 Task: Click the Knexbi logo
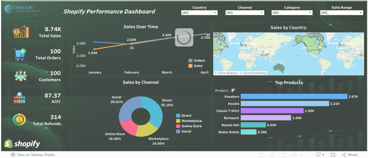tap(23, 9)
